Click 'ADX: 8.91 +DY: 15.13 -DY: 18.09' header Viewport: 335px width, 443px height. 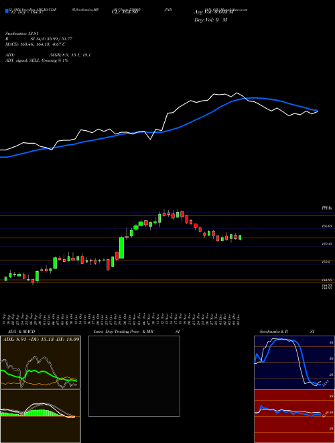pyautogui.click(x=41, y=340)
